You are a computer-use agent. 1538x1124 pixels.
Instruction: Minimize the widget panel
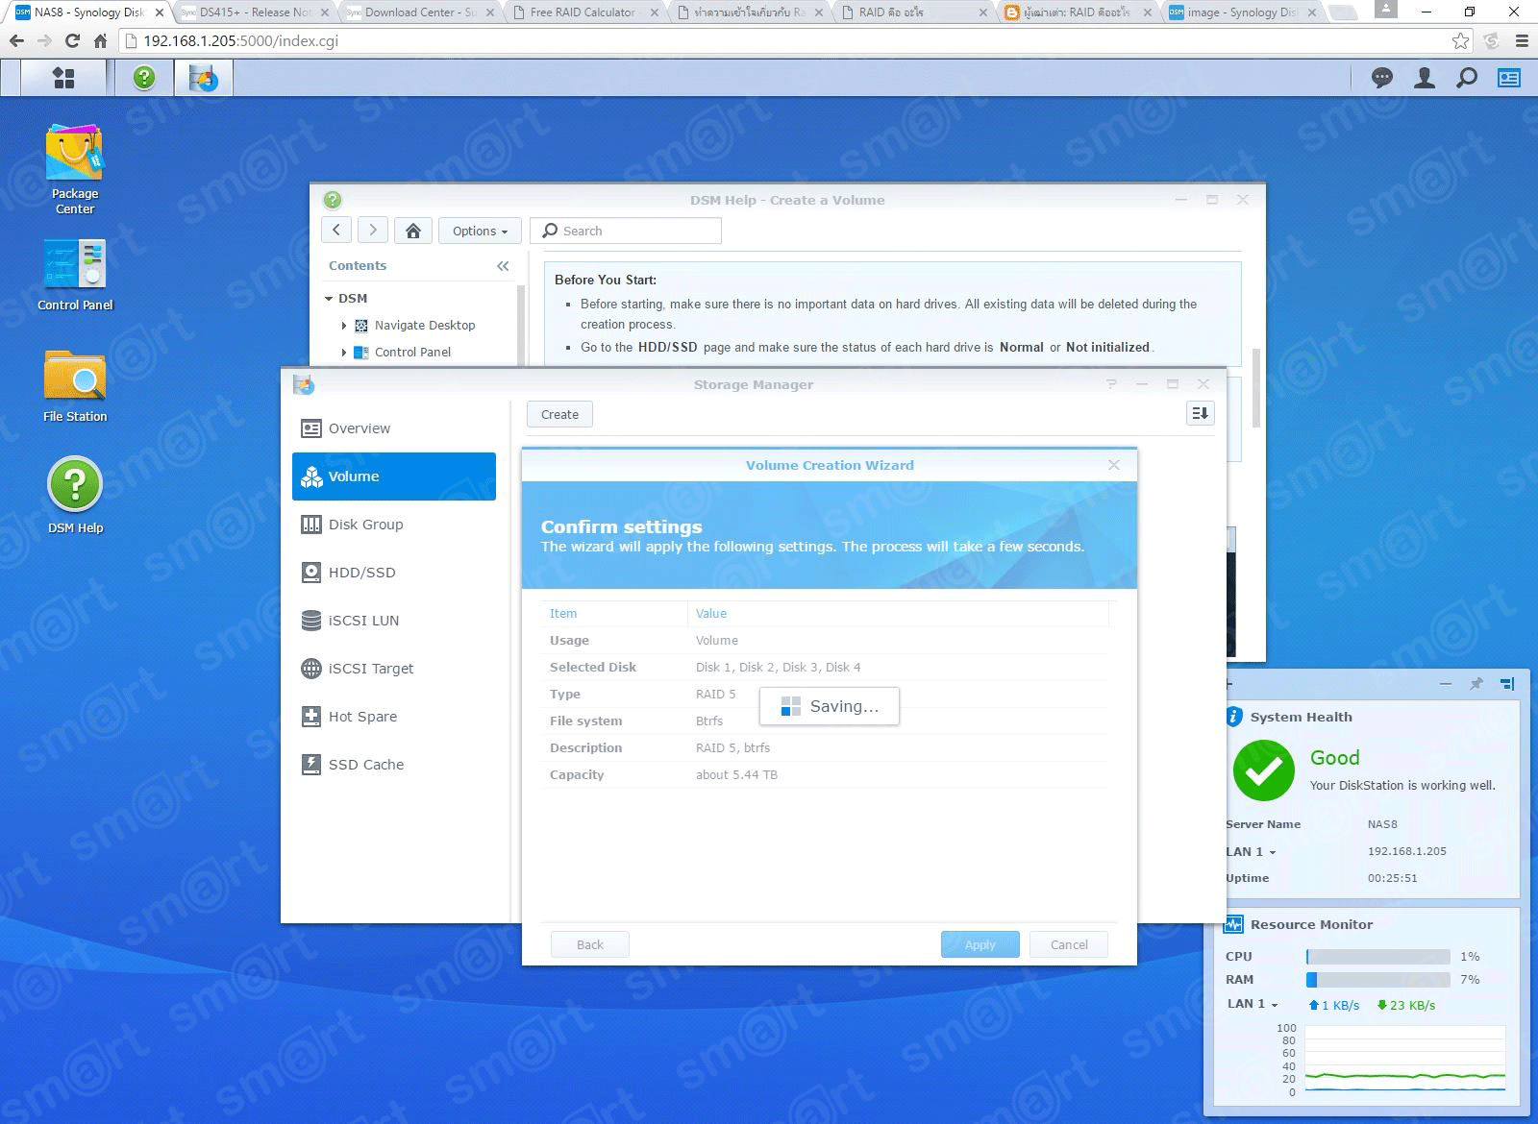[1446, 684]
